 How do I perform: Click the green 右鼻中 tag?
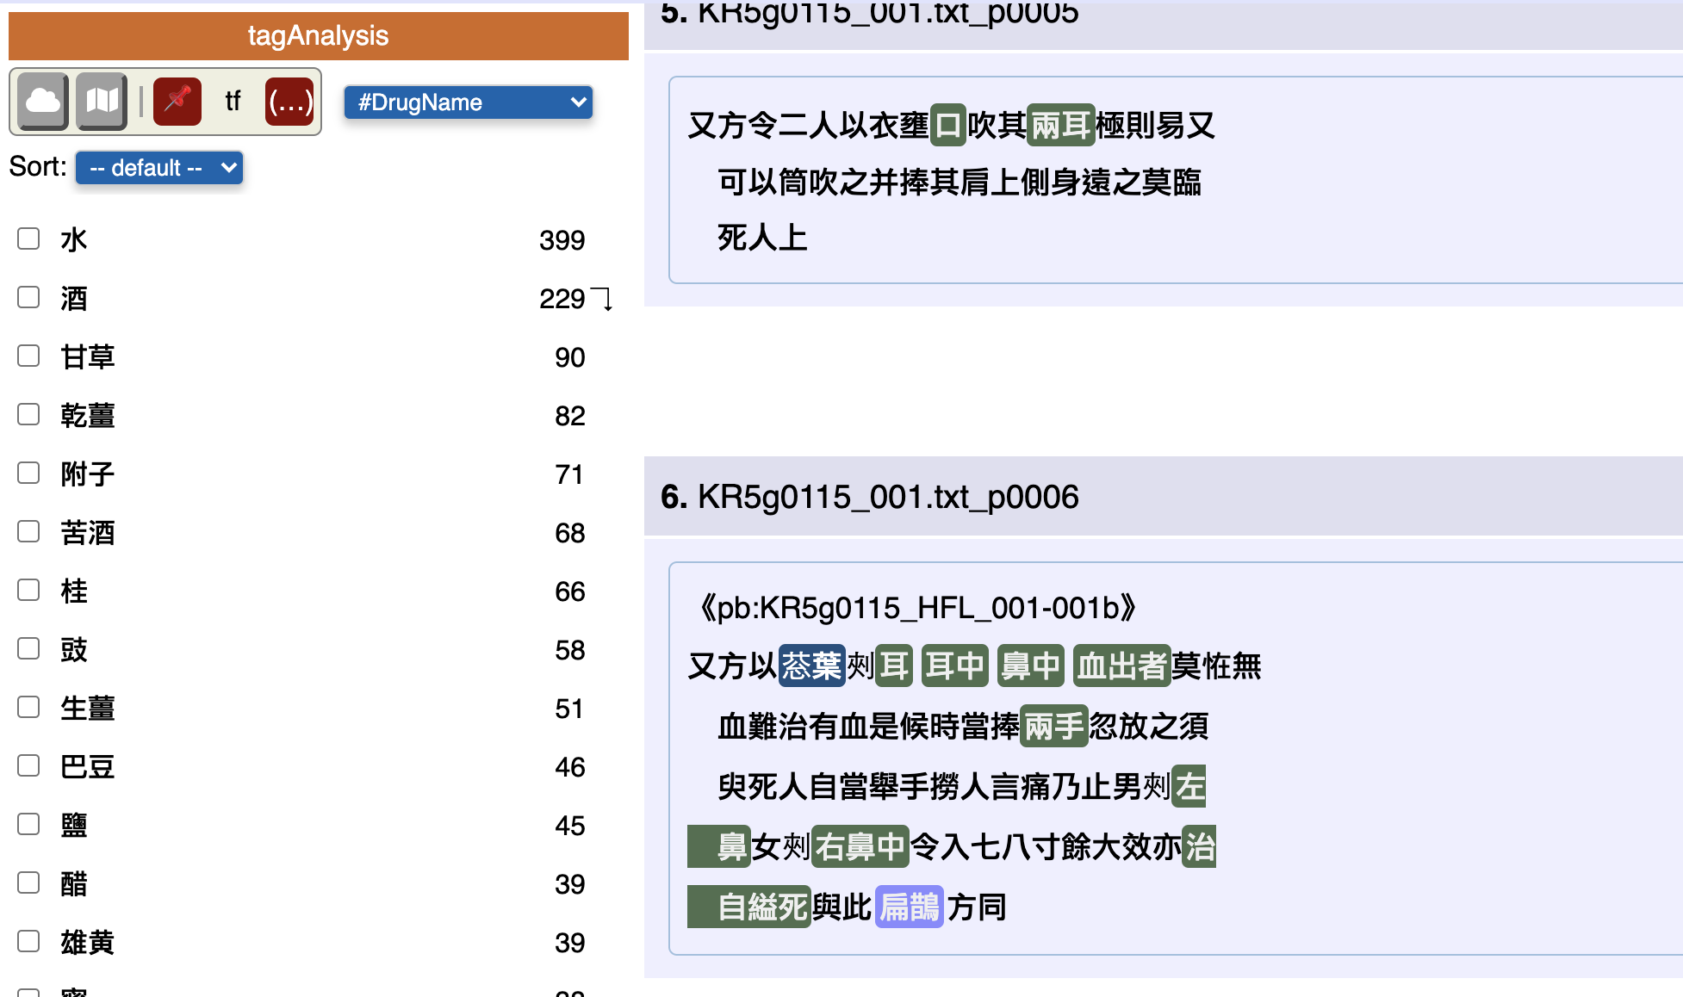coord(860,846)
